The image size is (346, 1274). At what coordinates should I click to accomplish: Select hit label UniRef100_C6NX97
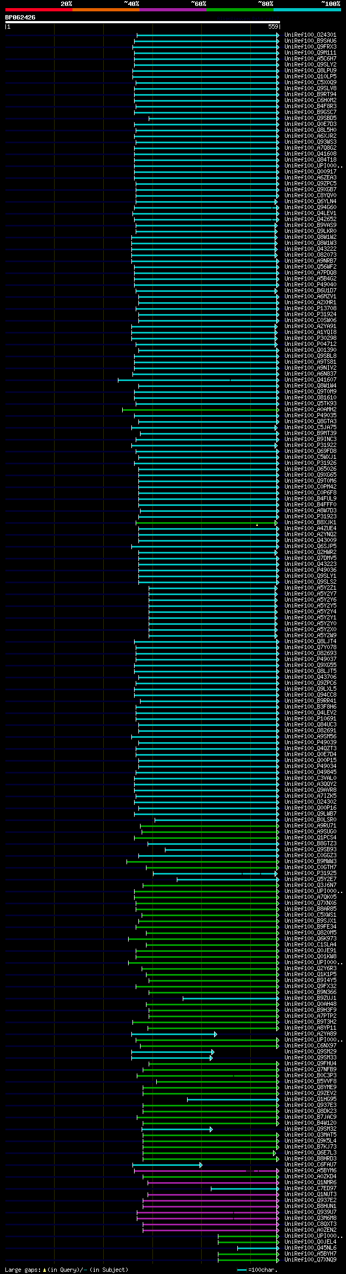pyautogui.click(x=310, y=1046)
